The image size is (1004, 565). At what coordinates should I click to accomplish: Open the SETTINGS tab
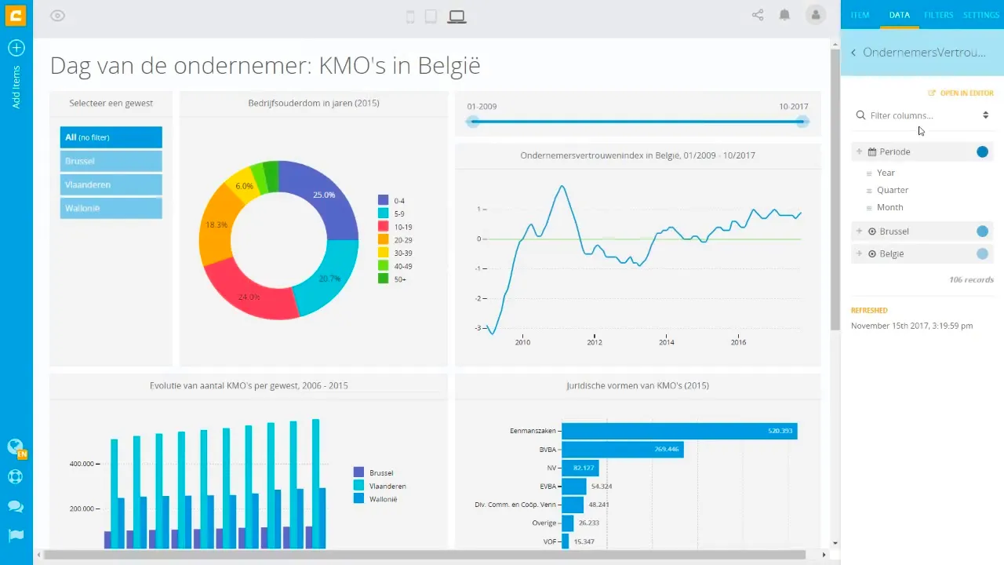tap(981, 15)
